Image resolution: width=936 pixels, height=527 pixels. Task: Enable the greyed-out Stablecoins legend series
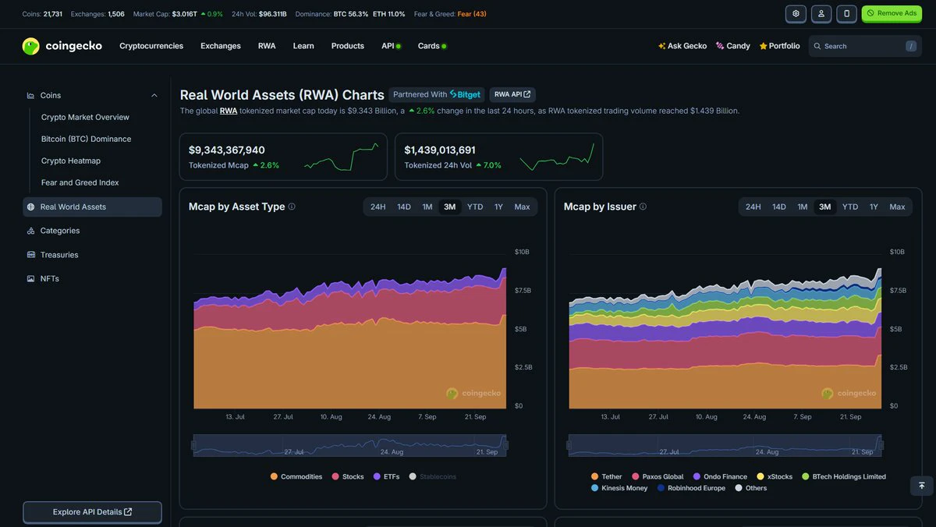click(433, 476)
